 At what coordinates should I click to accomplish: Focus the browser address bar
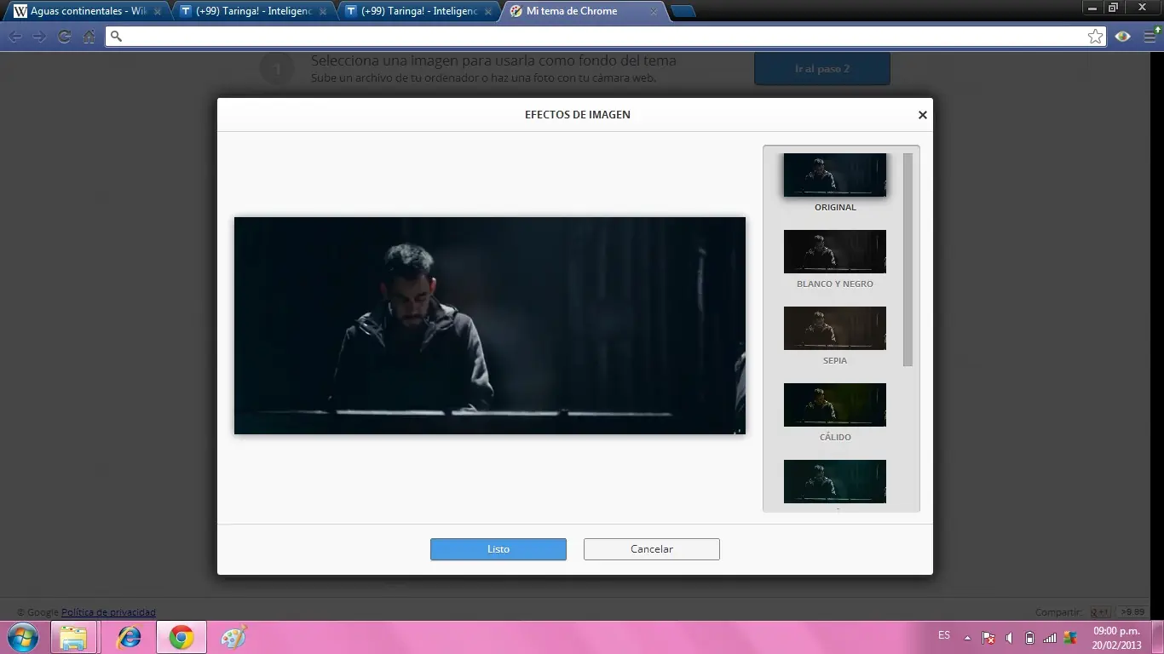pos(596,37)
